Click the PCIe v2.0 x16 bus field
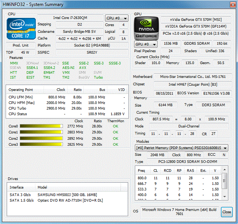Image resolution: width=238 pixels, height=224 pixels. 196,34
